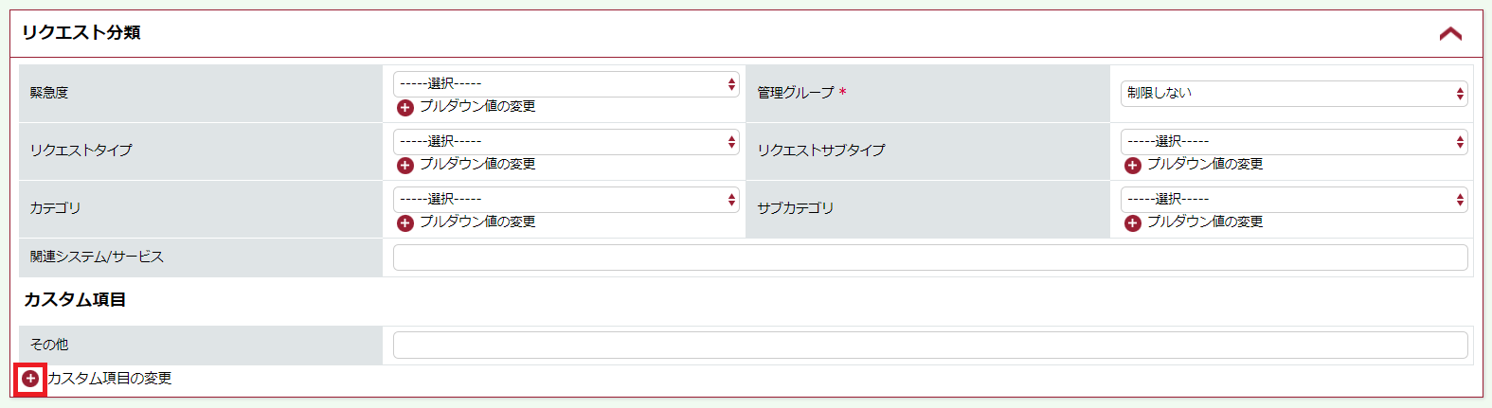
Task: Click プルダウン値の変更 link under サブカテゴリ
Action: pyautogui.click(x=1205, y=222)
